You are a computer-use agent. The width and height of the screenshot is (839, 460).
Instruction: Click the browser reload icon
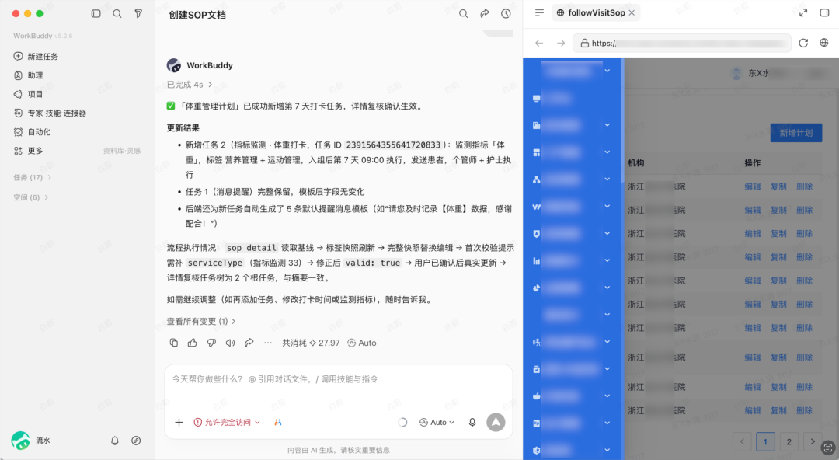coord(803,43)
